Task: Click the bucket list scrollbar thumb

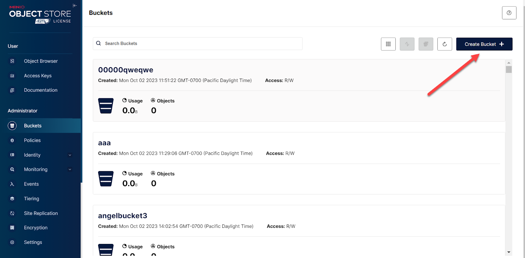Action: pyautogui.click(x=509, y=69)
